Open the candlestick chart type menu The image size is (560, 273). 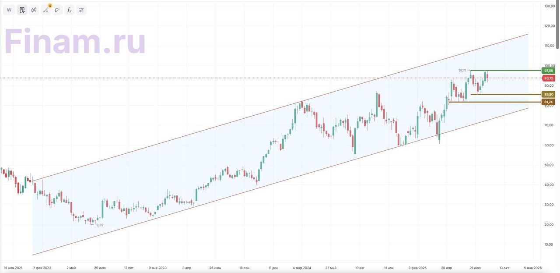click(x=34, y=10)
